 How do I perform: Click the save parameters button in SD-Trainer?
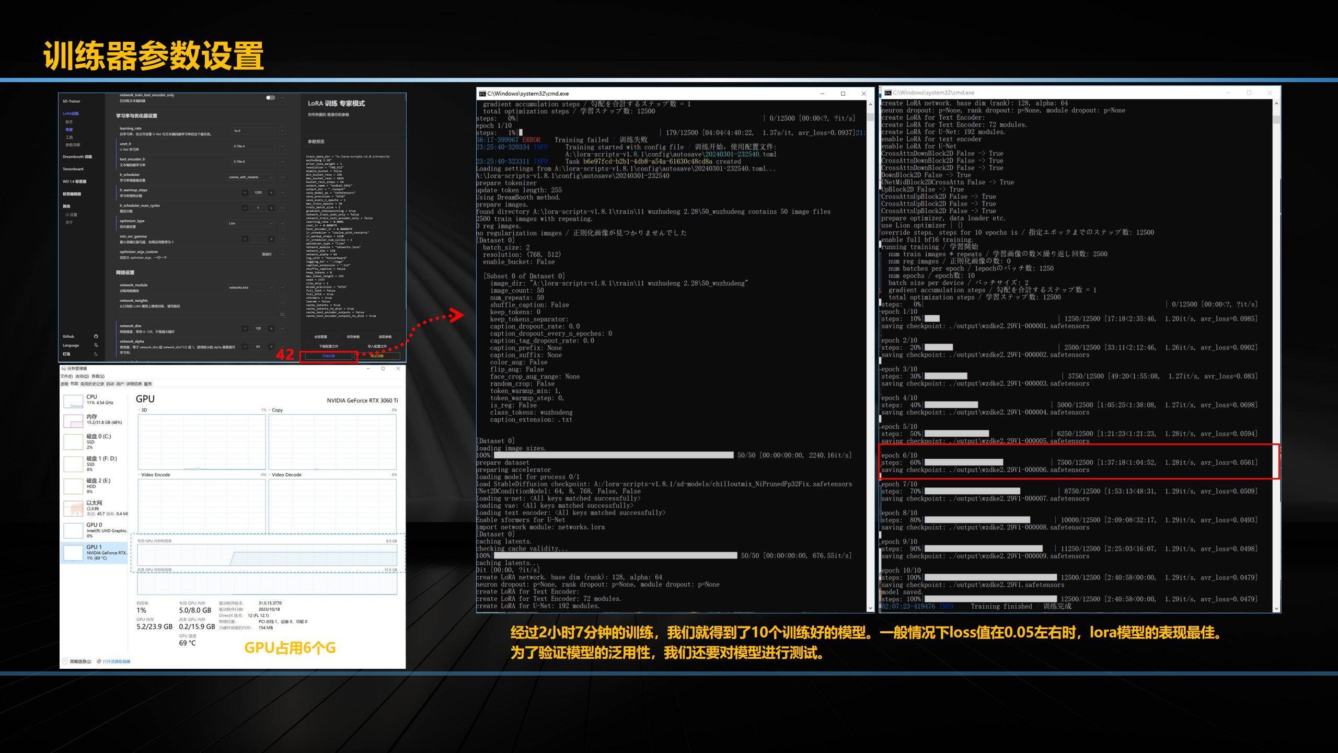click(353, 337)
